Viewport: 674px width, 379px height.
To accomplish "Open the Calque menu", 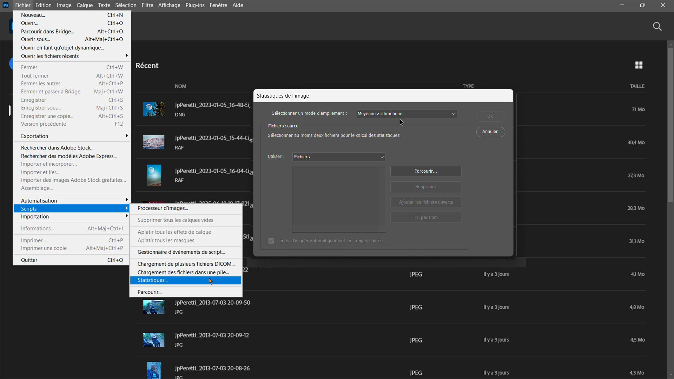I will click(x=85, y=5).
